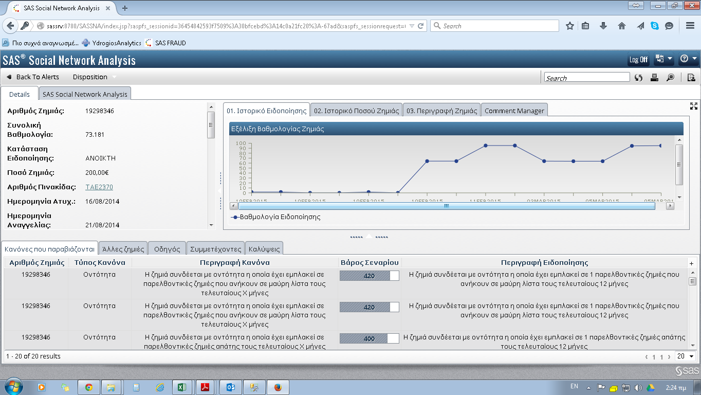The width and height of the screenshot is (701, 395).
Task: Open the Disposition dropdown menu
Action: click(x=95, y=77)
